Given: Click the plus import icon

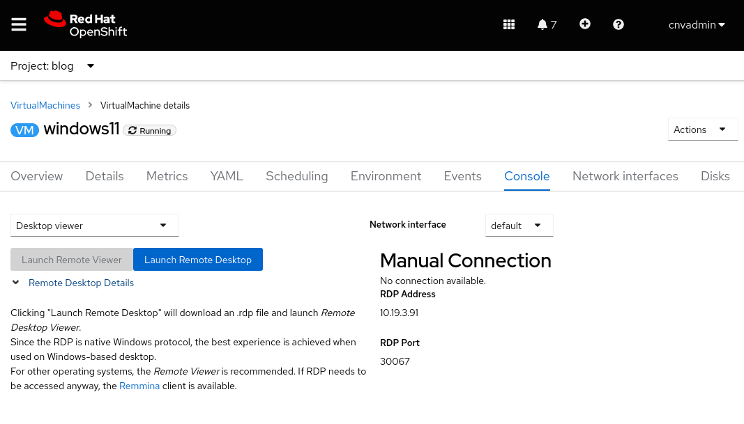Looking at the screenshot, I should tap(585, 24).
